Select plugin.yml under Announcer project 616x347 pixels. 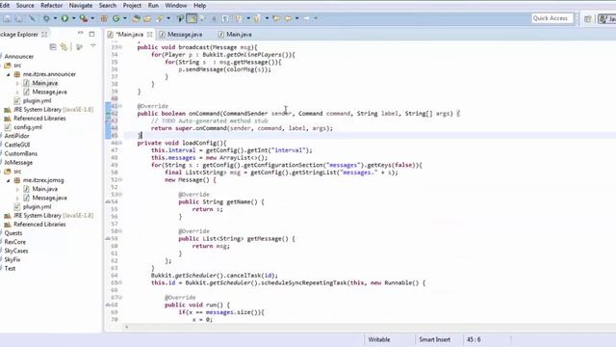pyautogui.click(x=37, y=100)
